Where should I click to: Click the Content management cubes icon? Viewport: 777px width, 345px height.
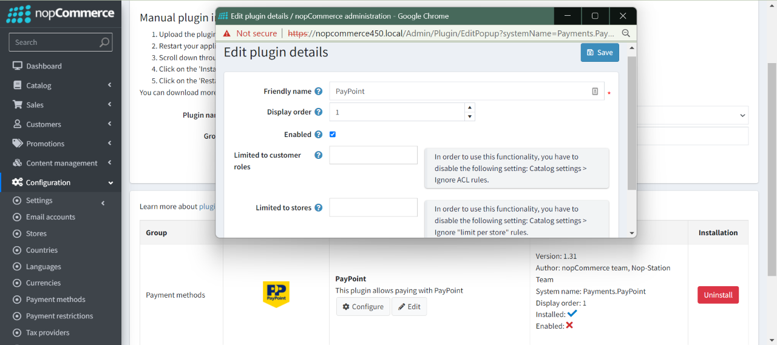(x=17, y=163)
